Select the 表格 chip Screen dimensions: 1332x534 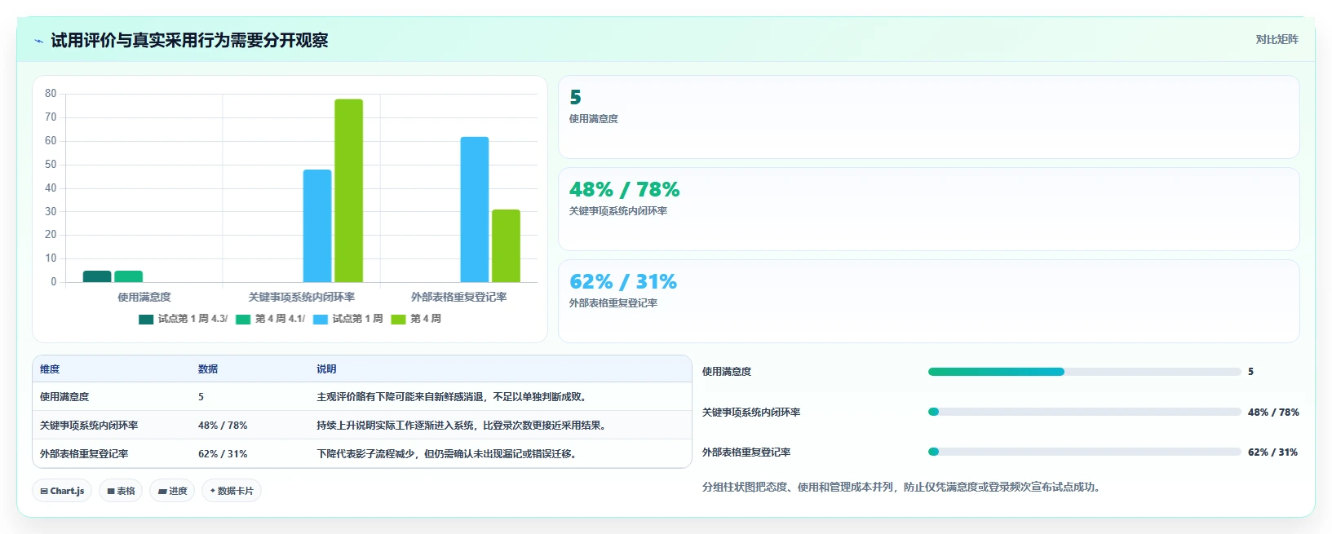[x=121, y=491]
